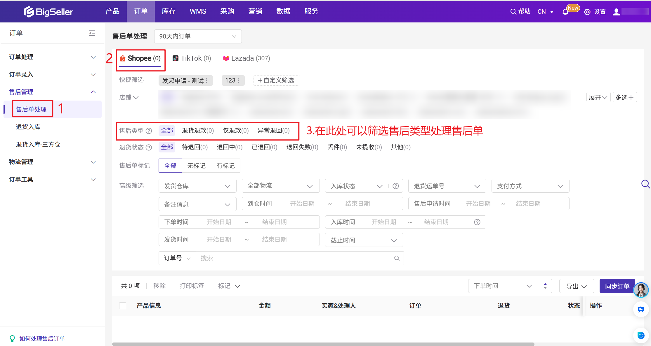Select 有标记 option
The height and width of the screenshot is (346, 651).
pyautogui.click(x=225, y=166)
